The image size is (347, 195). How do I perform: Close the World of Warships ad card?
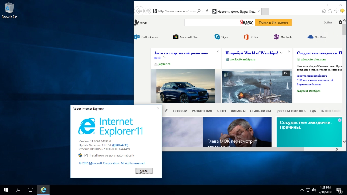289,51
